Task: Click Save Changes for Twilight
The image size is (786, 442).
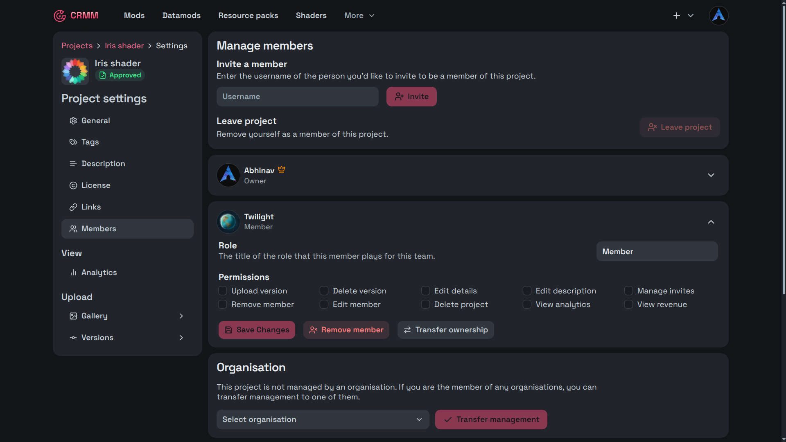Action: pos(257,330)
